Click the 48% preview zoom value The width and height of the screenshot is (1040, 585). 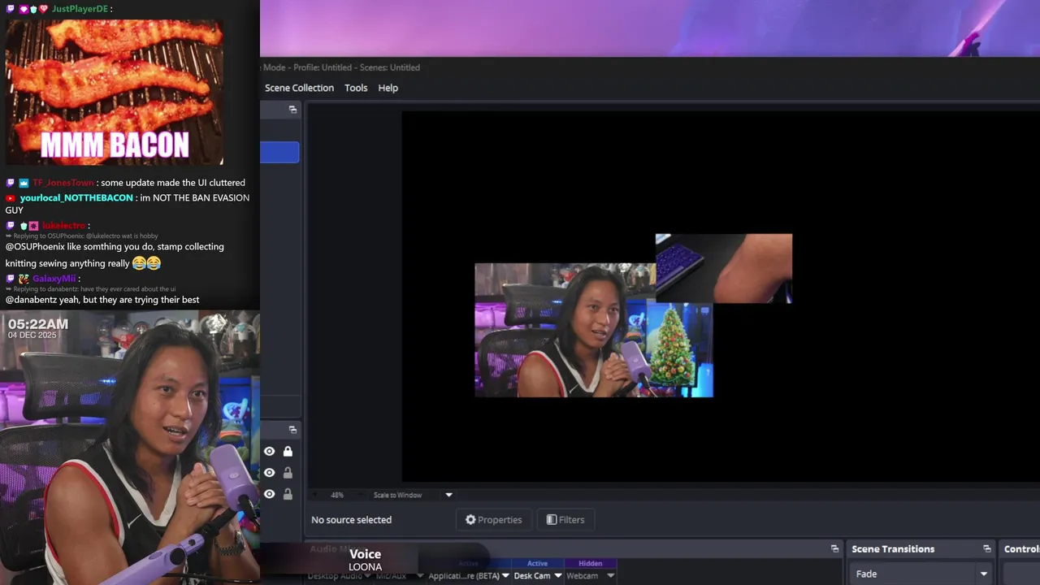point(337,495)
